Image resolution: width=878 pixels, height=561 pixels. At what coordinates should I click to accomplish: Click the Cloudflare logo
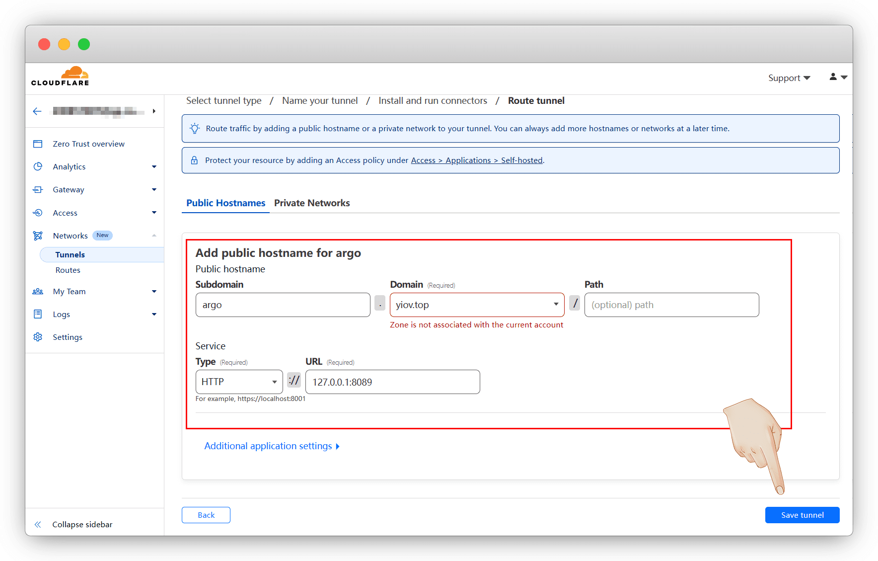coord(60,77)
